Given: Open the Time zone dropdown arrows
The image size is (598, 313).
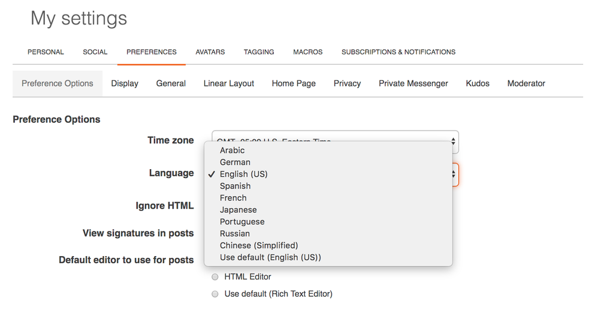Looking at the screenshot, I should 453,142.
